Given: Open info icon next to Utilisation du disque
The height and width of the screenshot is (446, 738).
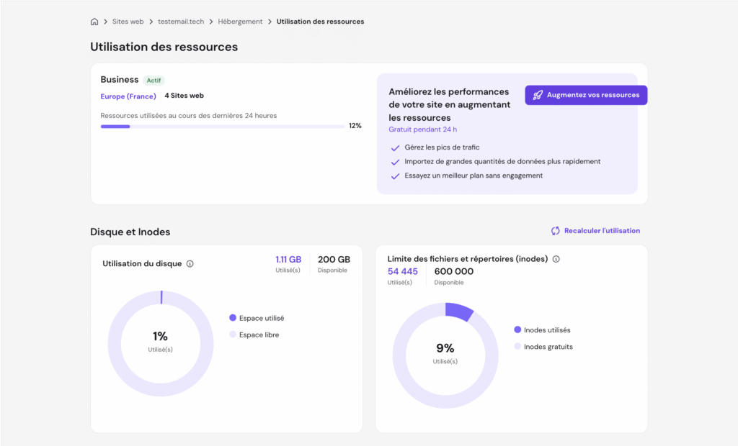Looking at the screenshot, I should [190, 264].
